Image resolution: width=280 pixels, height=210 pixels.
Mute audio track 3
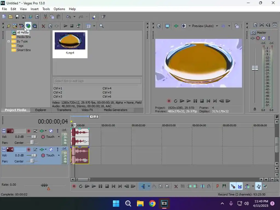[51, 131]
